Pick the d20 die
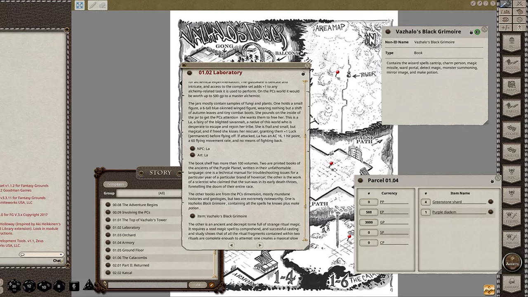 pos(14,285)
